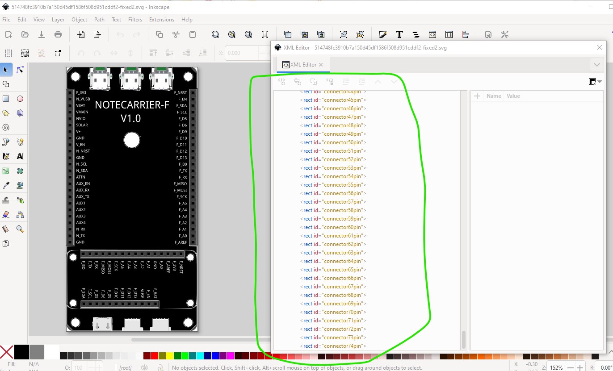The width and height of the screenshot is (613, 371).
Task: Toggle layer lock in status bar
Action: tap(160, 367)
